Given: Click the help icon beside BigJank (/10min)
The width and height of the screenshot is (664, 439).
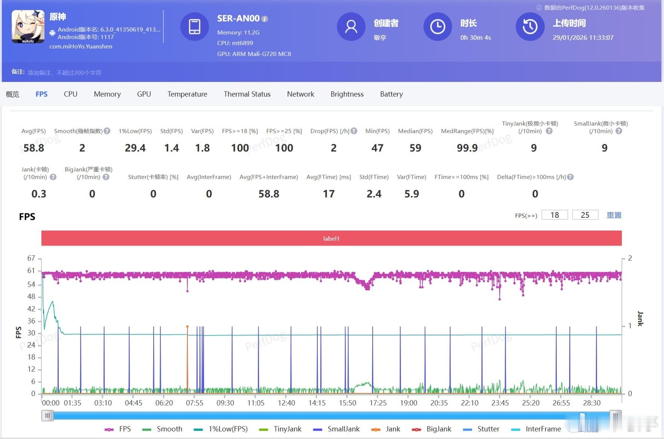Looking at the screenshot, I should click(x=106, y=177).
